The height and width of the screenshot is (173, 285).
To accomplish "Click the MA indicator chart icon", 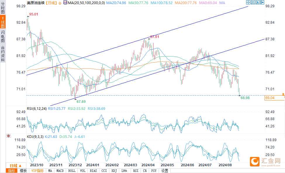I will 65,3.
